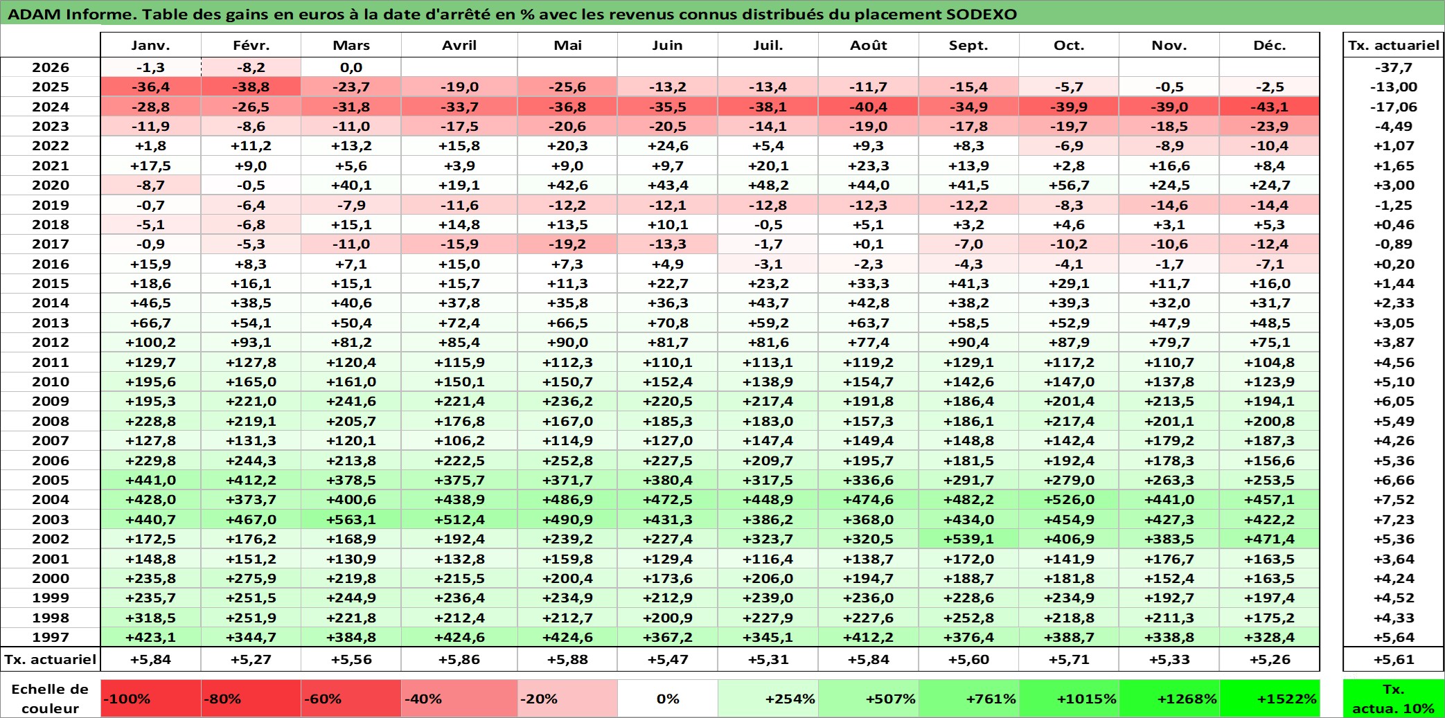Image resolution: width=1445 pixels, height=718 pixels.
Task: Select the -36,4 cell for Janv. 2025
Action: pyautogui.click(x=151, y=87)
